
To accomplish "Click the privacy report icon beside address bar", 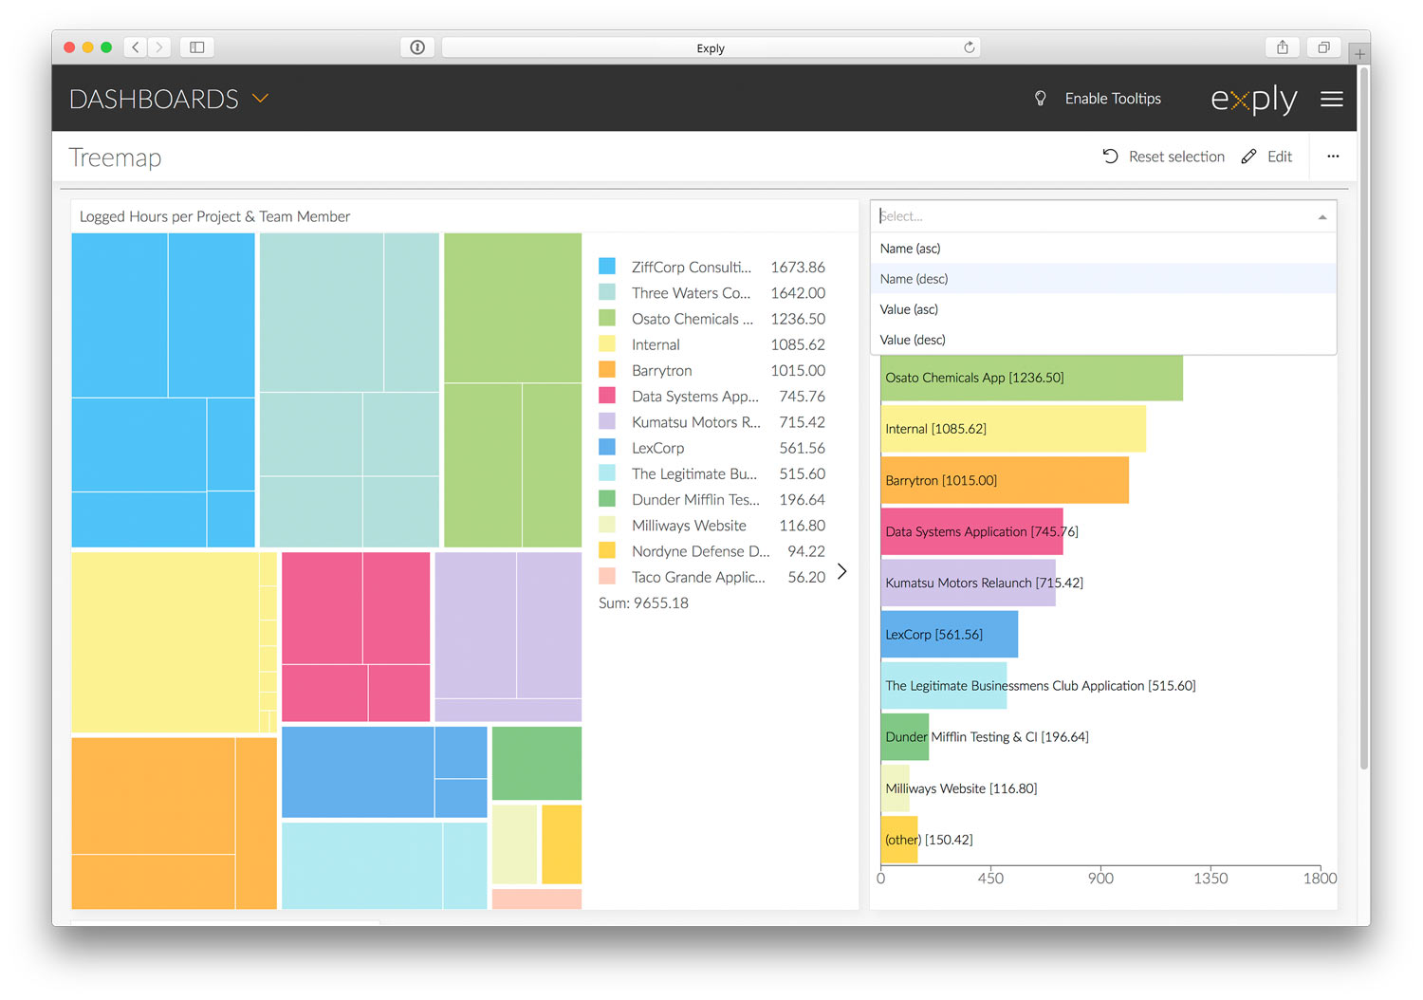I will (417, 47).
